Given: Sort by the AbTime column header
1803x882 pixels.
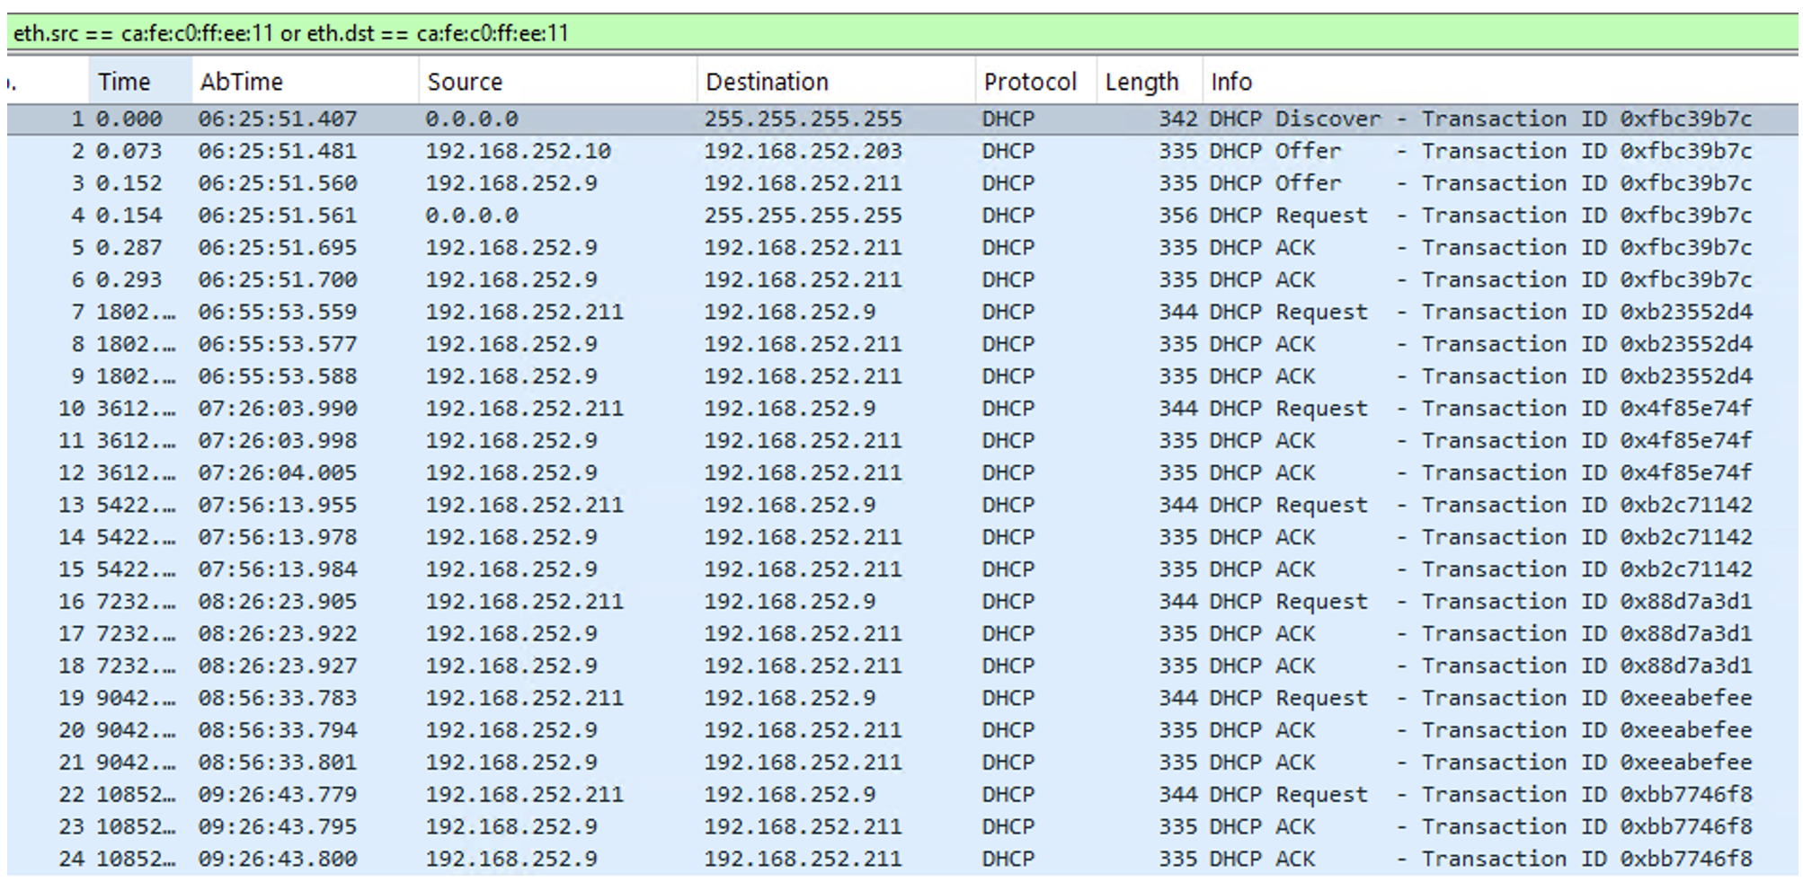Looking at the screenshot, I should 306,82.
